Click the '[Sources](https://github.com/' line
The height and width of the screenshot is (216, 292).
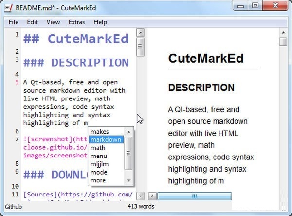[x=78, y=195]
